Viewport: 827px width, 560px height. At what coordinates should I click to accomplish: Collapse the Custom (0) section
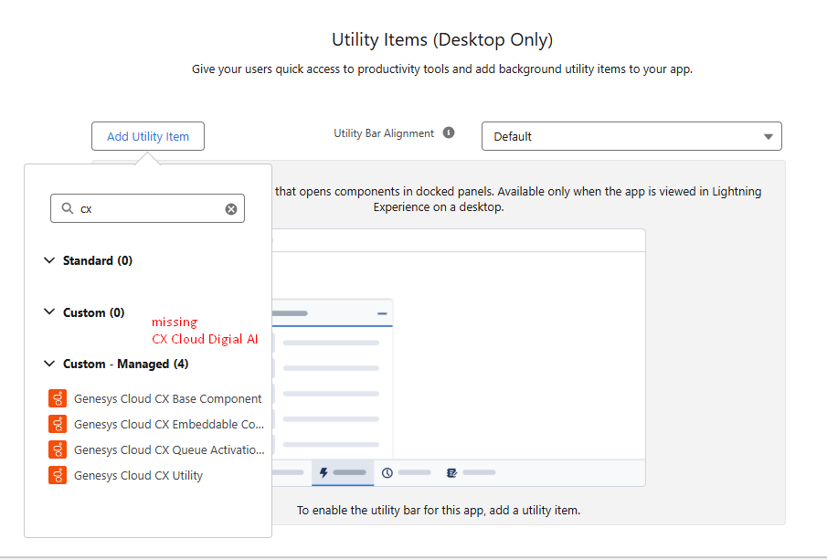[x=49, y=312]
